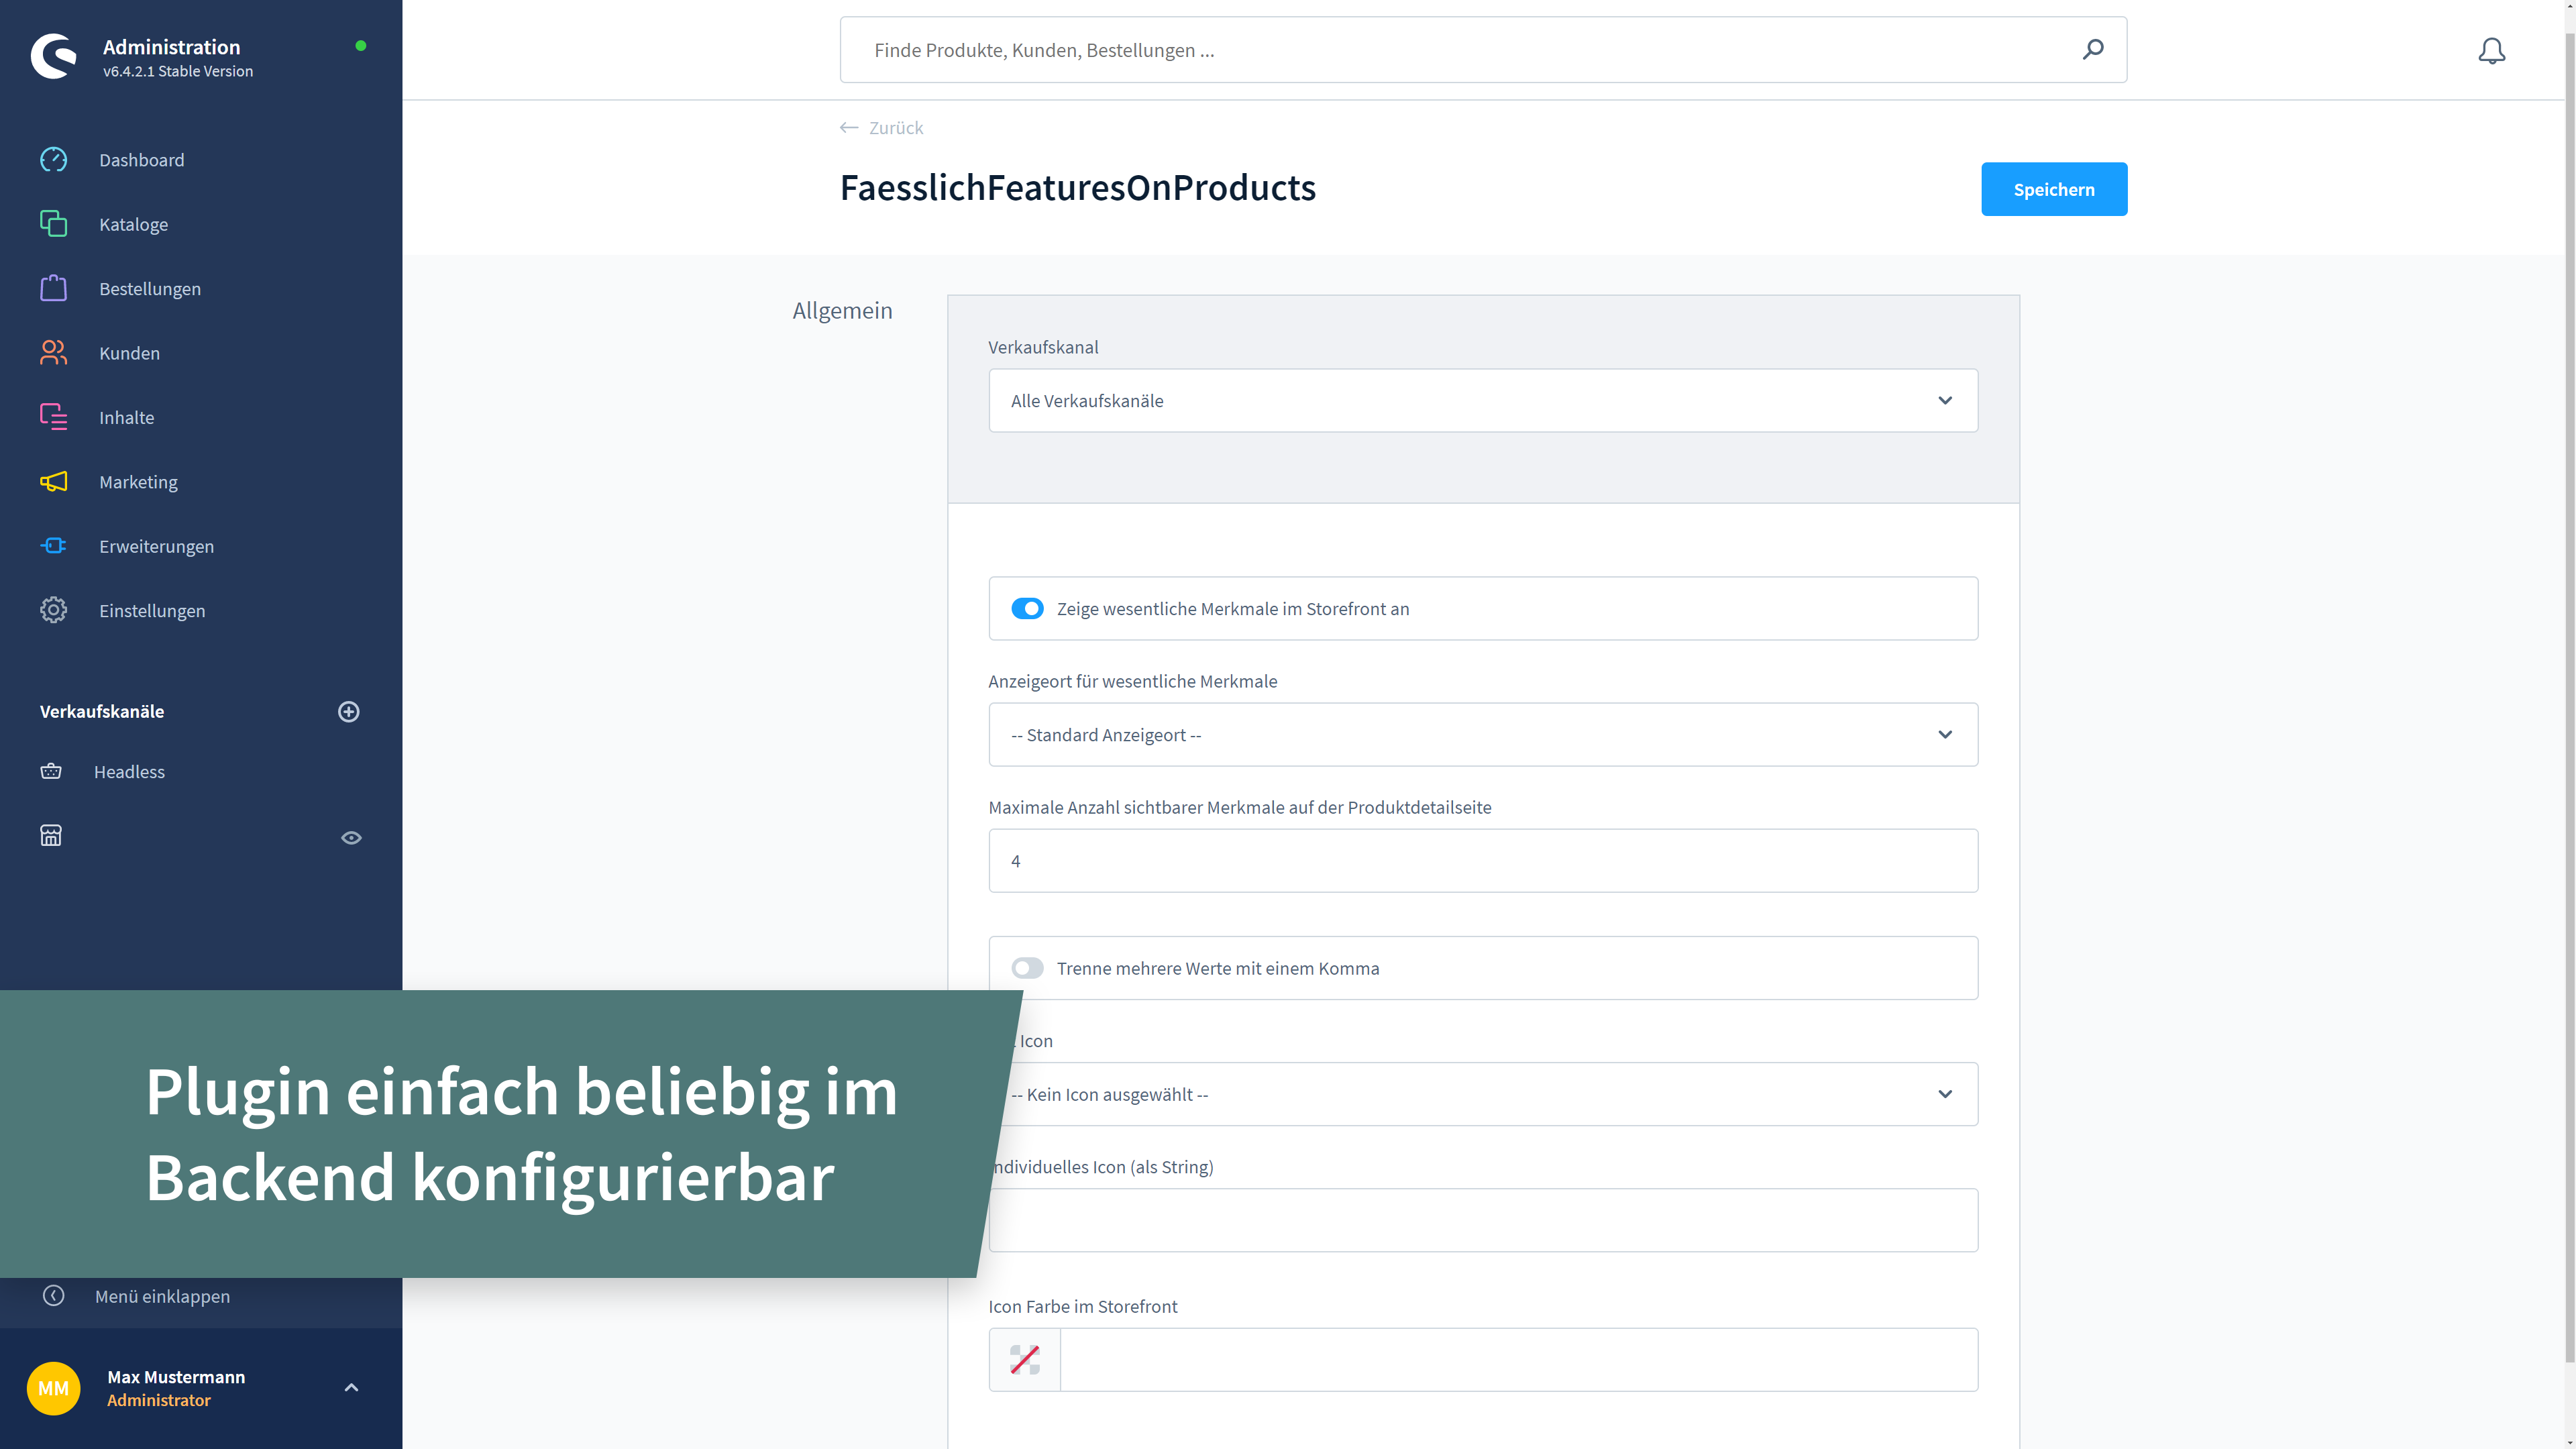Click the Dashboard navigation icon
Image resolution: width=2576 pixels, height=1449 pixels.
point(53,159)
